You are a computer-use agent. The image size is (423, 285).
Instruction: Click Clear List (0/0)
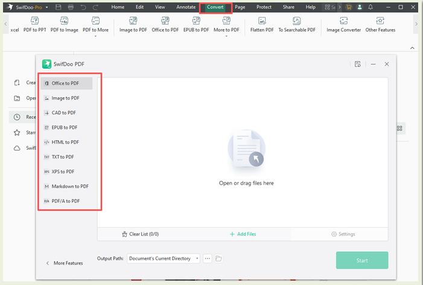(x=140, y=234)
